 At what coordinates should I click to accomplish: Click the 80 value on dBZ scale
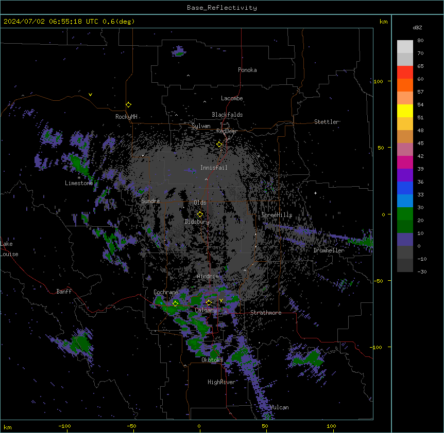pyautogui.click(x=420, y=41)
